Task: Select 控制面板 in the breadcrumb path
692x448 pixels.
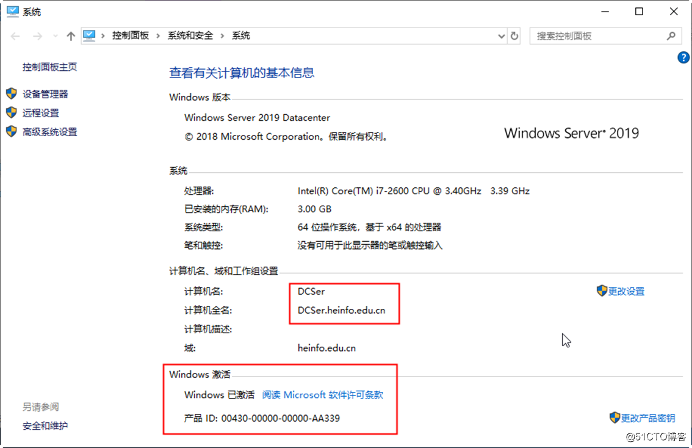Action: (x=130, y=36)
